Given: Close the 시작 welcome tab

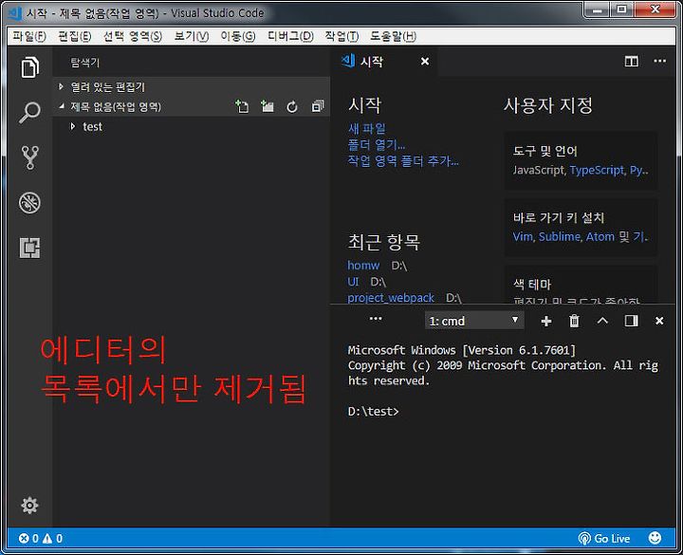Looking at the screenshot, I should (425, 62).
